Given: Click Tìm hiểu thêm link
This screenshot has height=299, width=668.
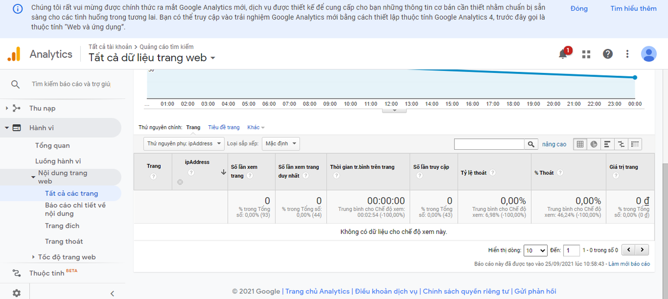Looking at the screenshot, I should 633,9.
